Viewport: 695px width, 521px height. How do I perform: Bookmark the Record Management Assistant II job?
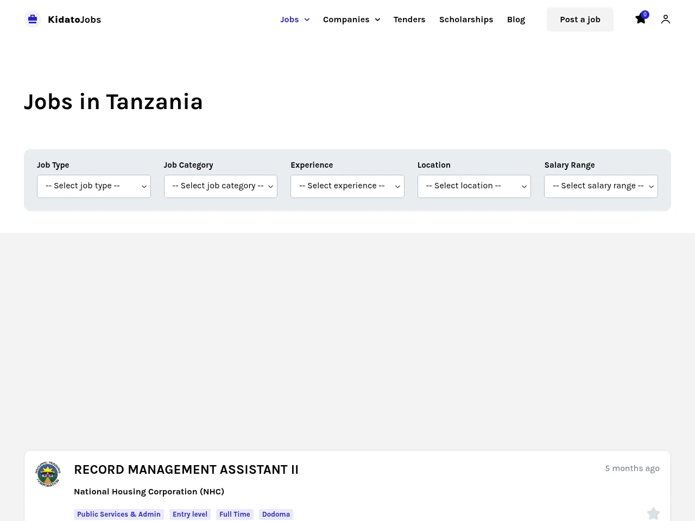[x=653, y=513]
